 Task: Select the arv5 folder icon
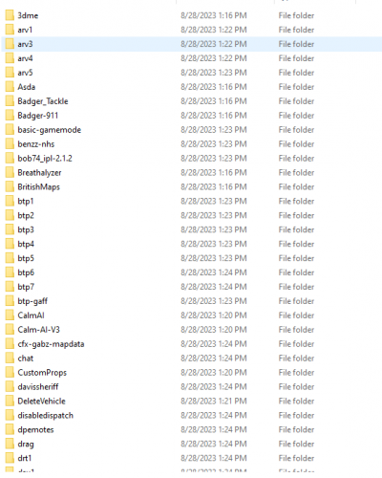click(10, 73)
